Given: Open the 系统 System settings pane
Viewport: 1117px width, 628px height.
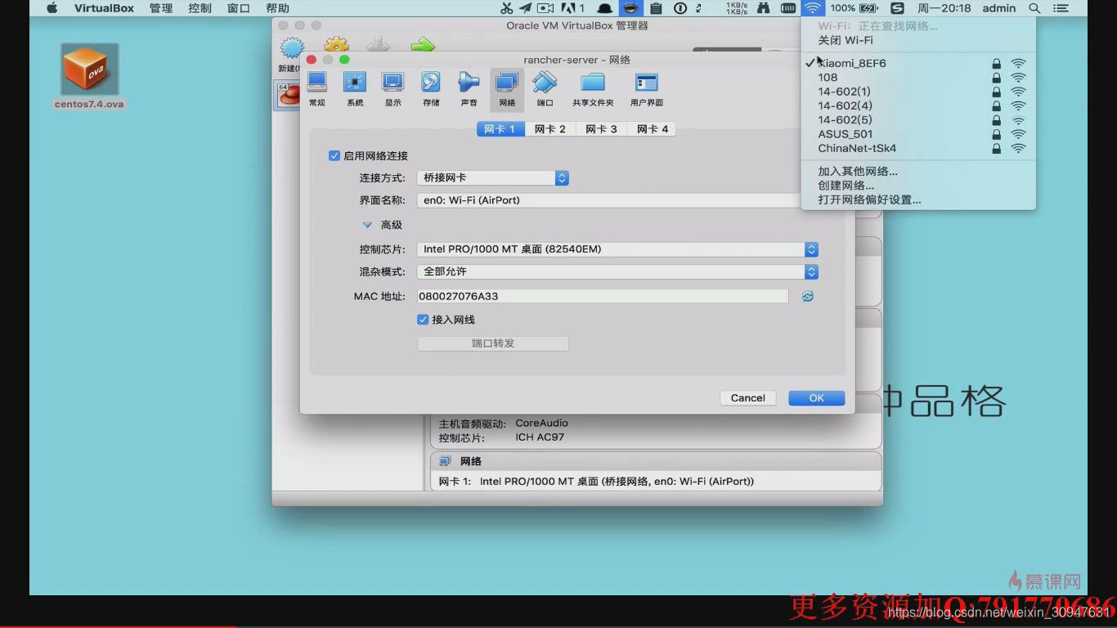Looking at the screenshot, I should 355,89.
